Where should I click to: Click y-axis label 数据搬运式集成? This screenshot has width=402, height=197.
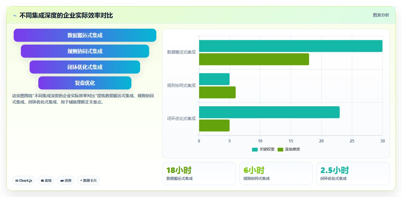[x=181, y=52]
